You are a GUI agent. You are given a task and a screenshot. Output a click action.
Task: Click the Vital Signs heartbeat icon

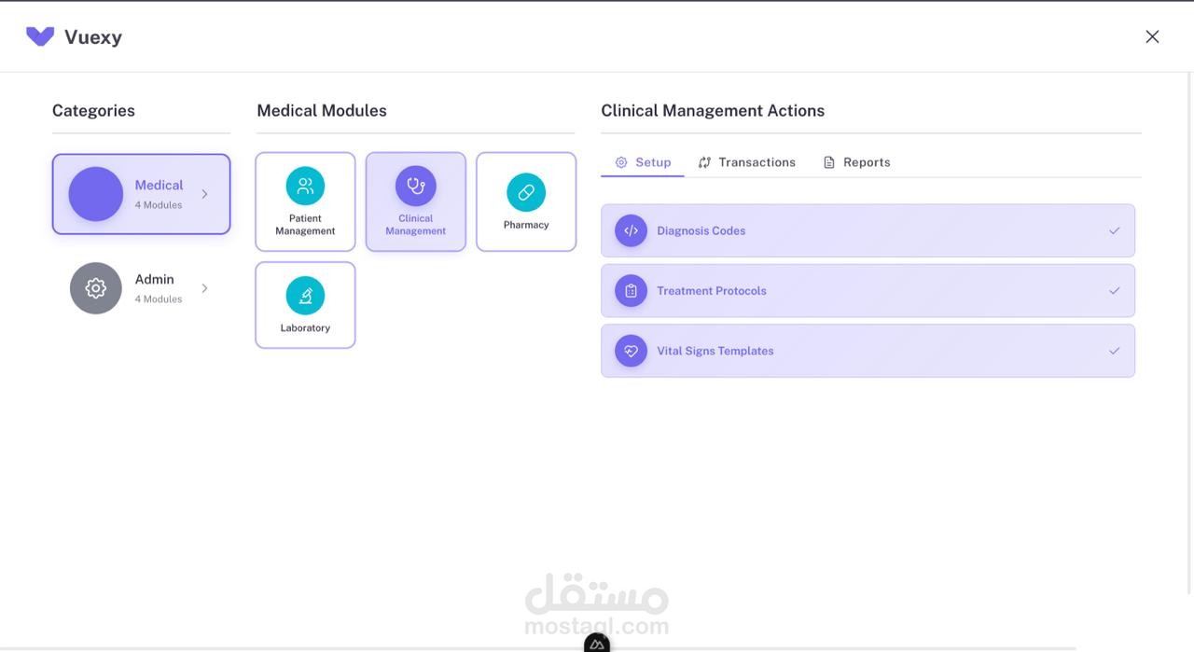(x=631, y=351)
